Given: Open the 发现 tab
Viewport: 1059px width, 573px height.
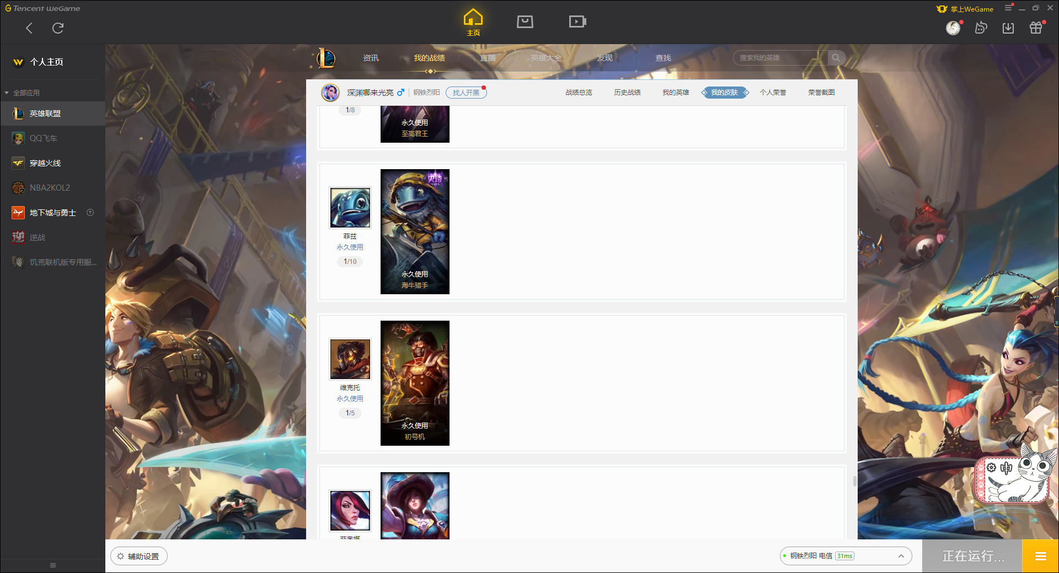Looking at the screenshot, I should tap(605, 58).
